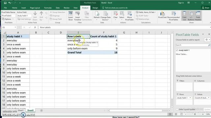
Task: Open the Formulas tab
Action: (x=48, y=8)
